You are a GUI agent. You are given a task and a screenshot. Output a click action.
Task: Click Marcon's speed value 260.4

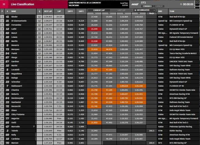[x=152, y=143]
